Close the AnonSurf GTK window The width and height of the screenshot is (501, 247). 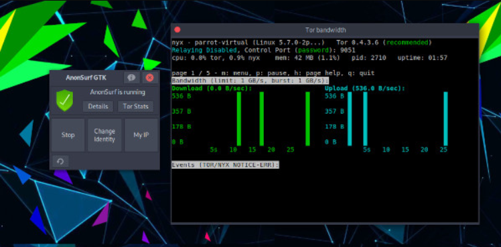[149, 77]
